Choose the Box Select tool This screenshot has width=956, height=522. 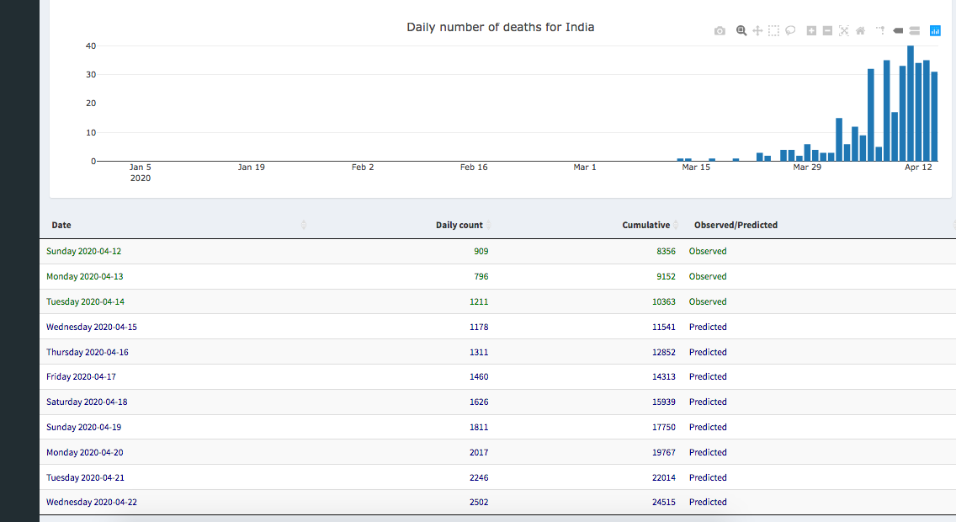pos(773,31)
